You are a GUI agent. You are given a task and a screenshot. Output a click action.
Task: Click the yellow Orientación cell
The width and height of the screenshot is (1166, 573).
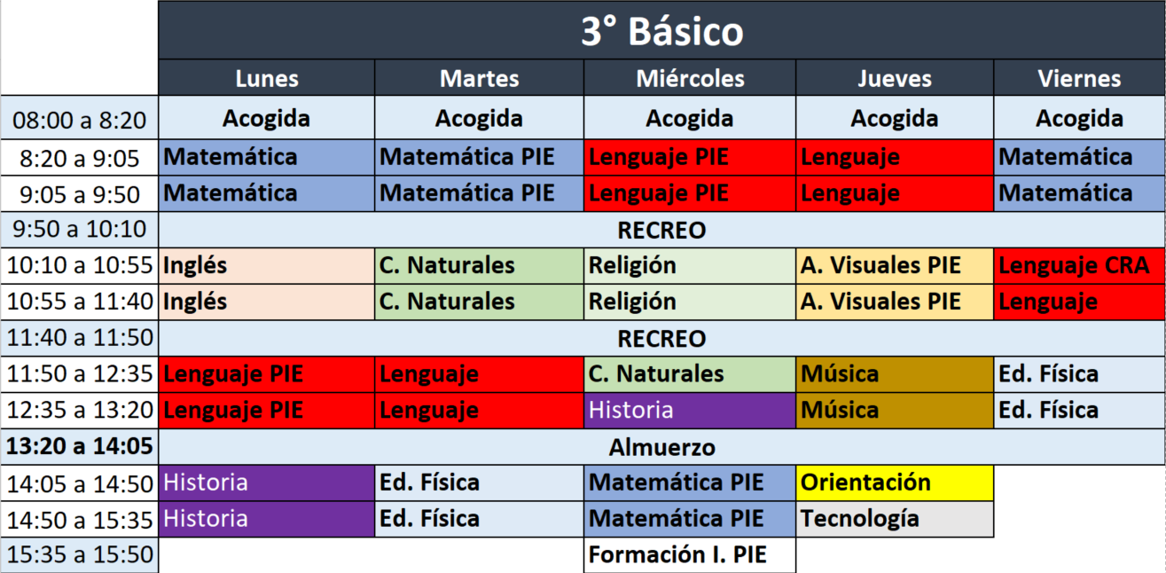coord(895,483)
